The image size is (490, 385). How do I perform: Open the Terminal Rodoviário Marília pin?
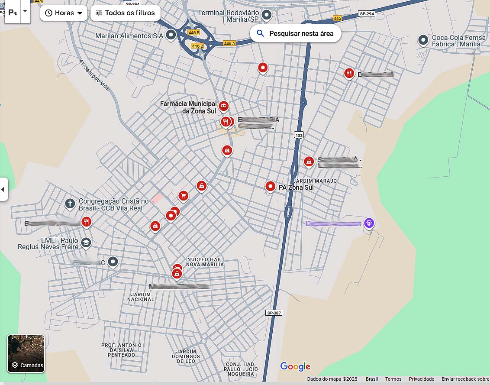(267, 15)
